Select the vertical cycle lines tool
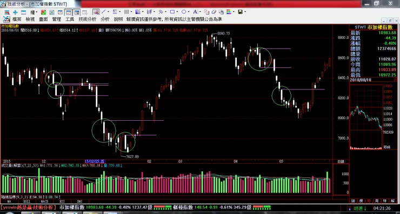Image resolution: width=400 pixels, height=214 pixels. coord(126,12)
